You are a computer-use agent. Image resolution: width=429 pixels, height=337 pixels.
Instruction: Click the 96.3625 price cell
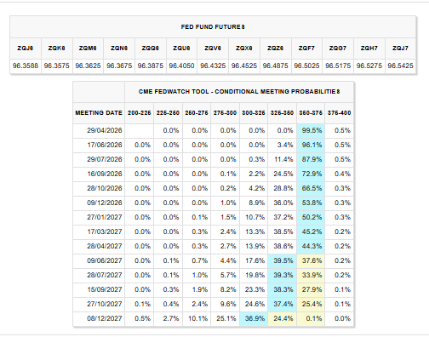pyautogui.click(x=88, y=66)
